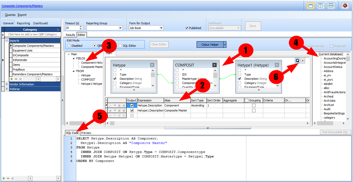Image resolution: width=353 pixels, height=182 pixels.
Task: Click the Clear Editor button
Action: click(159, 44)
